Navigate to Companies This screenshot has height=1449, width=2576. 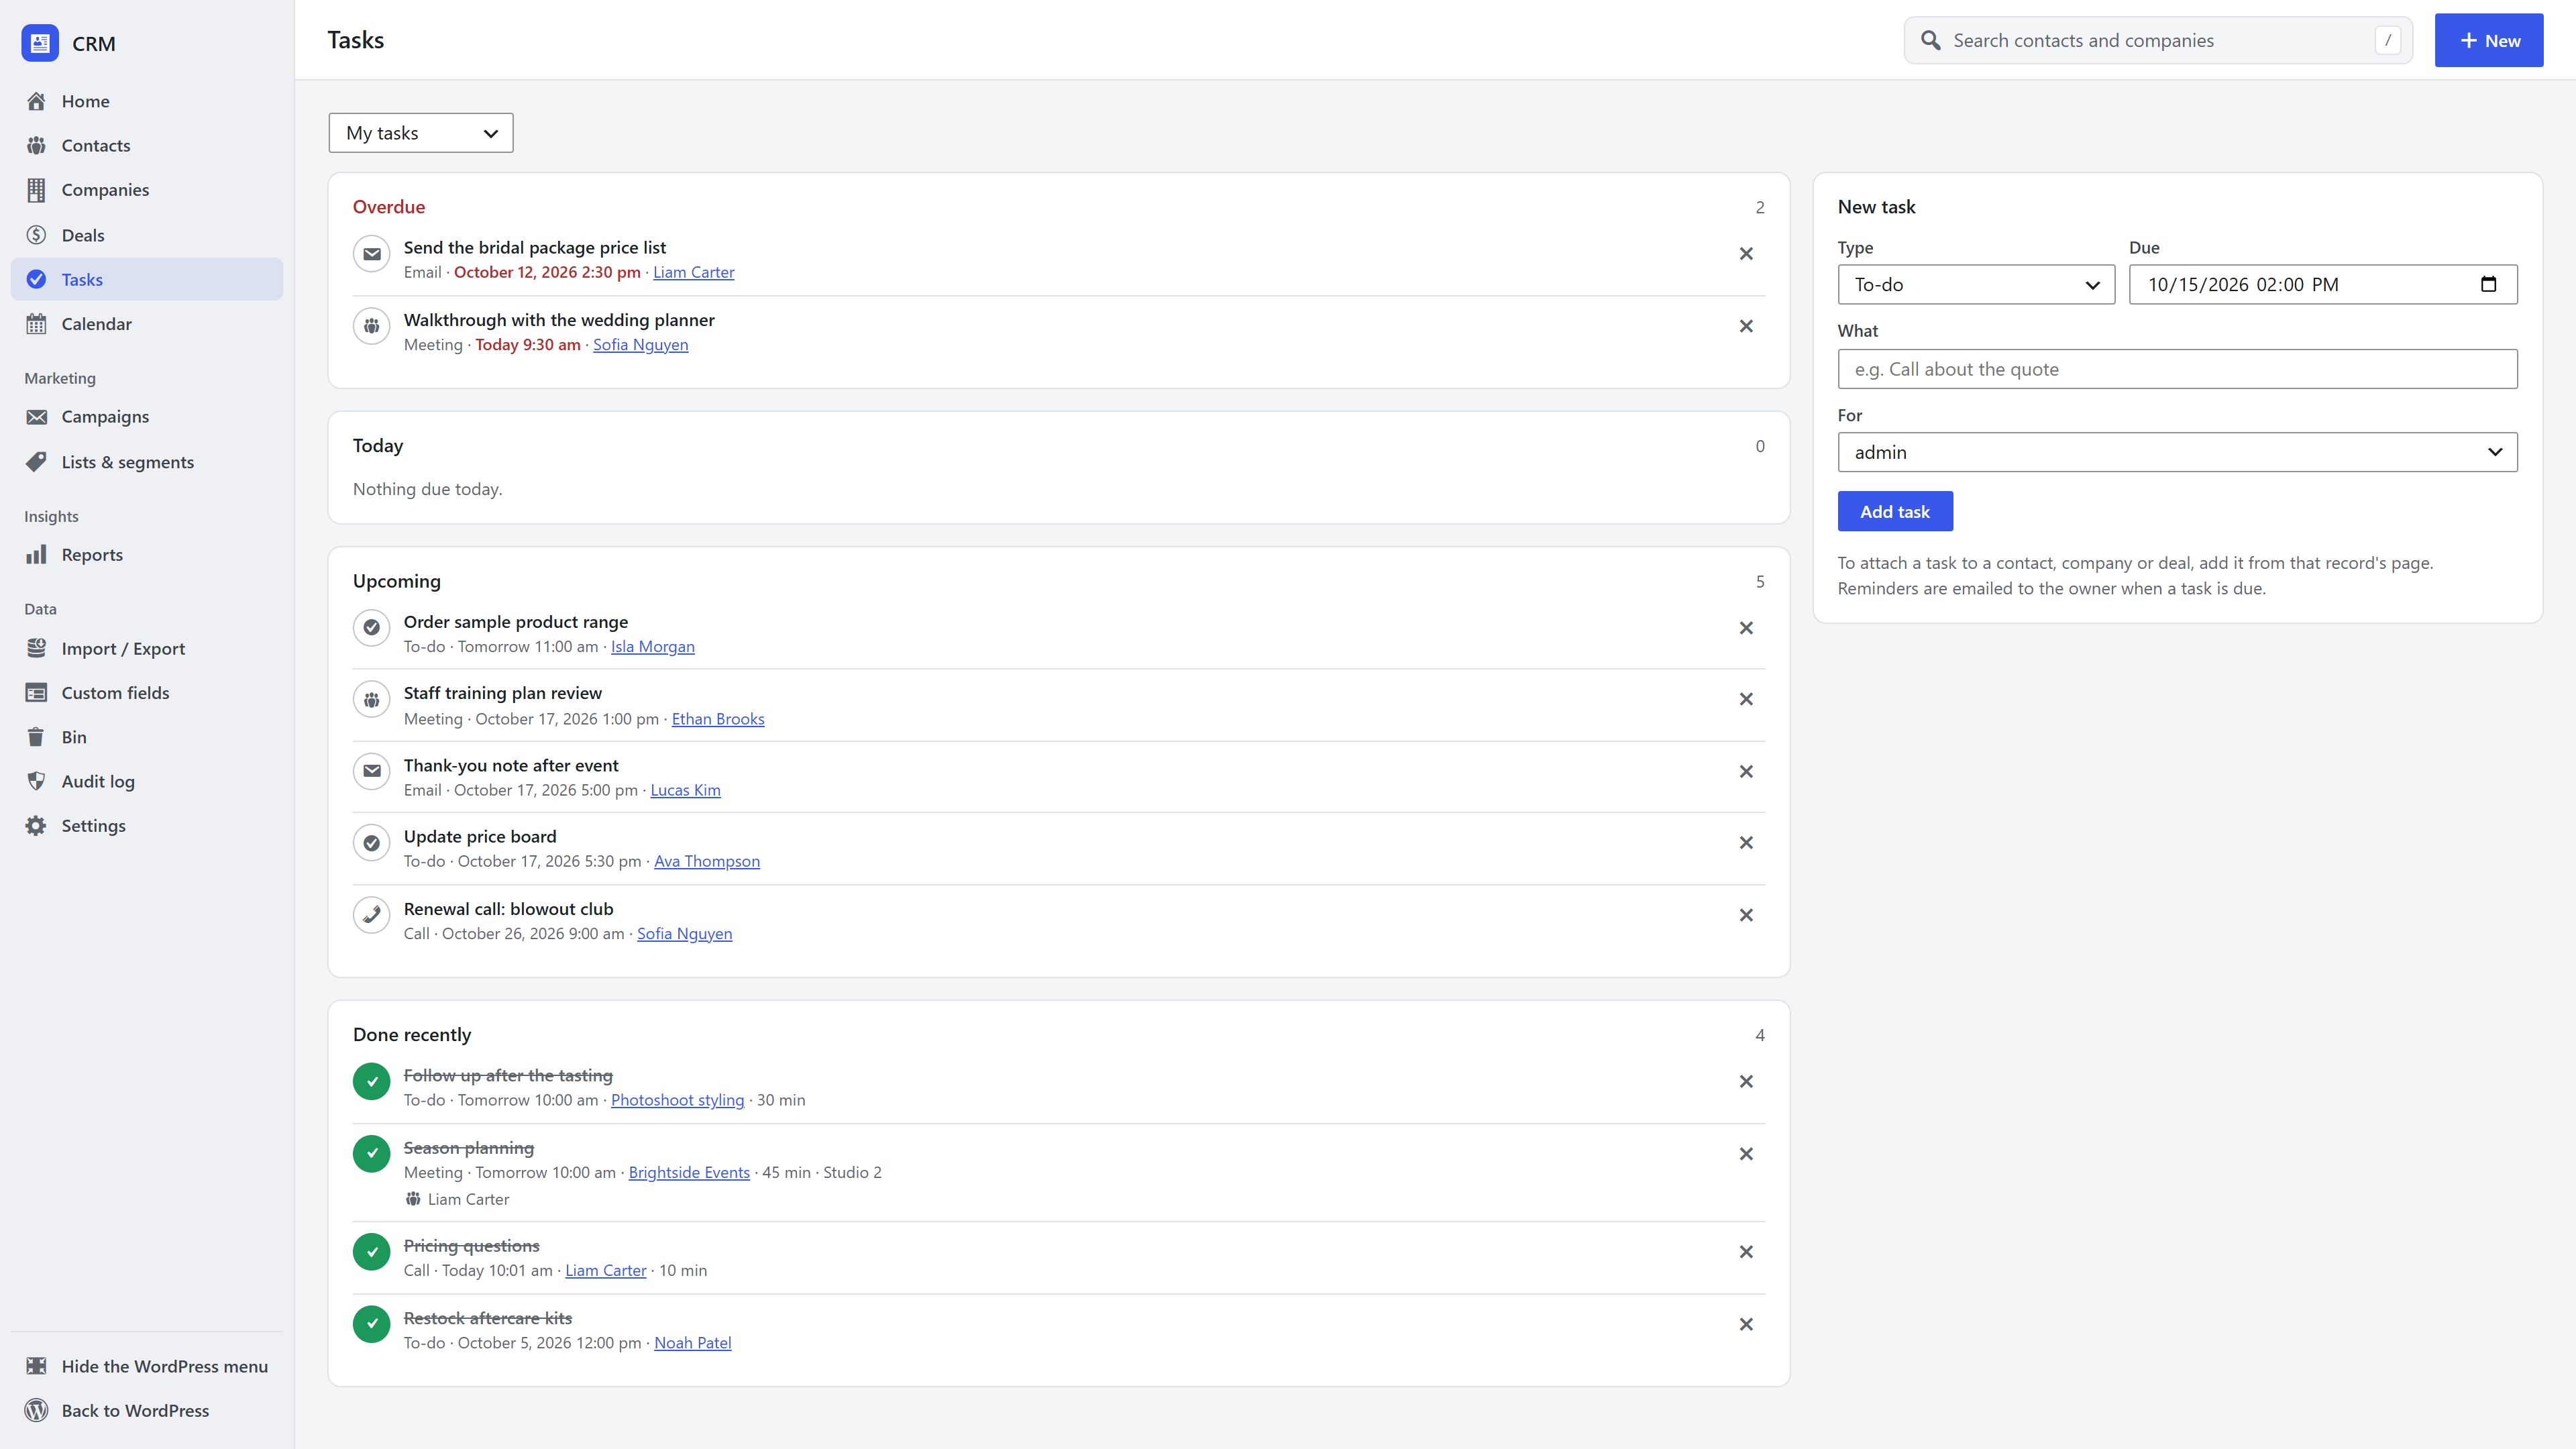pyautogui.click(x=147, y=190)
